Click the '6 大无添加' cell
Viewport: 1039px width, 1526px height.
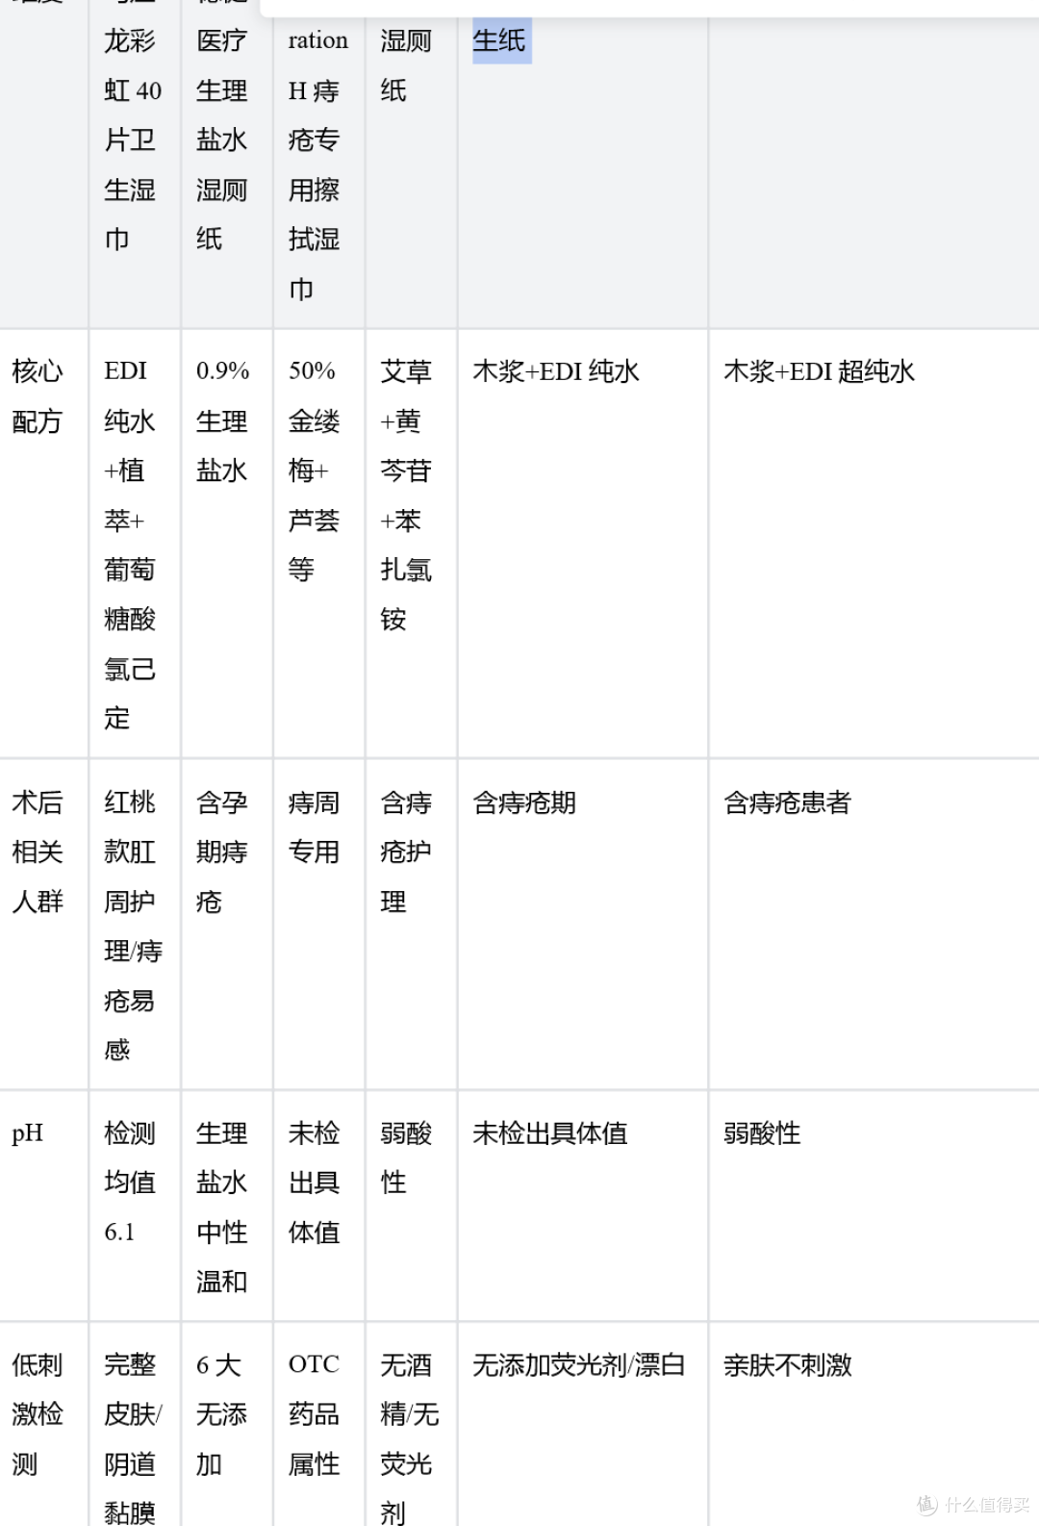(227, 1425)
